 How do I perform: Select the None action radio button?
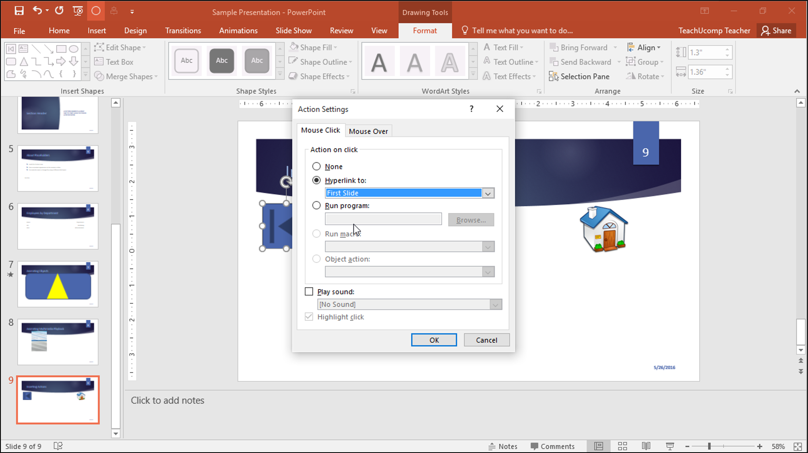coord(316,166)
